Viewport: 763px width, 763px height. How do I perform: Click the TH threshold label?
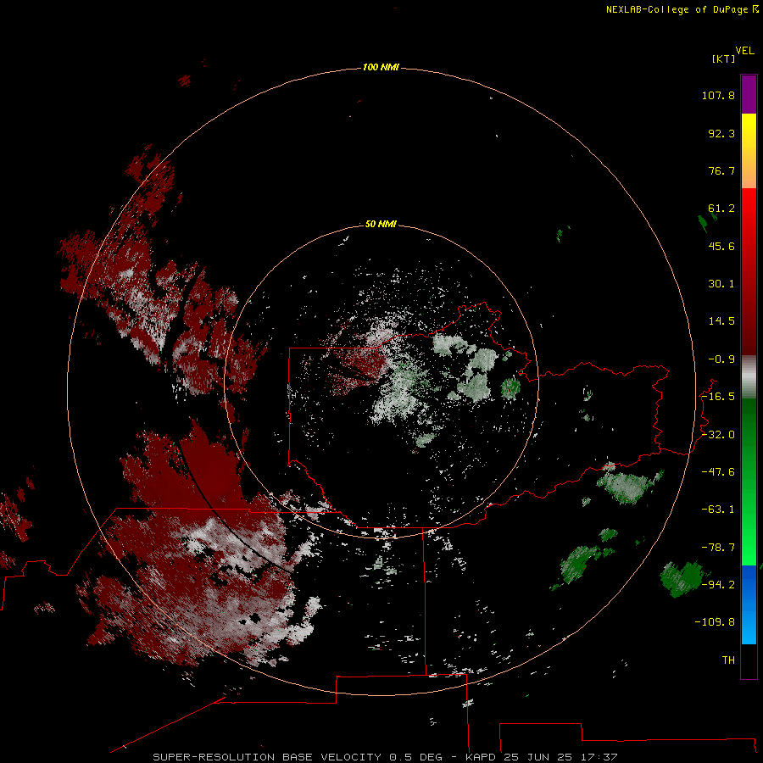tap(728, 660)
